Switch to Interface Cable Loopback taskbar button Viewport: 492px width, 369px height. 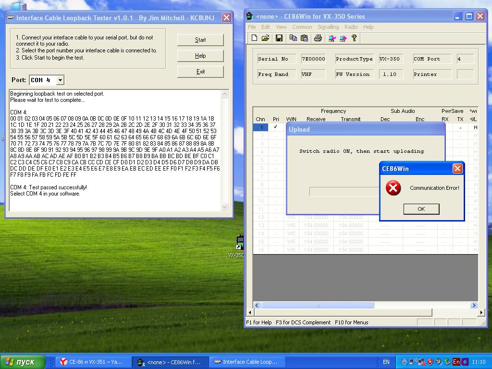click(x=247, y=362)
